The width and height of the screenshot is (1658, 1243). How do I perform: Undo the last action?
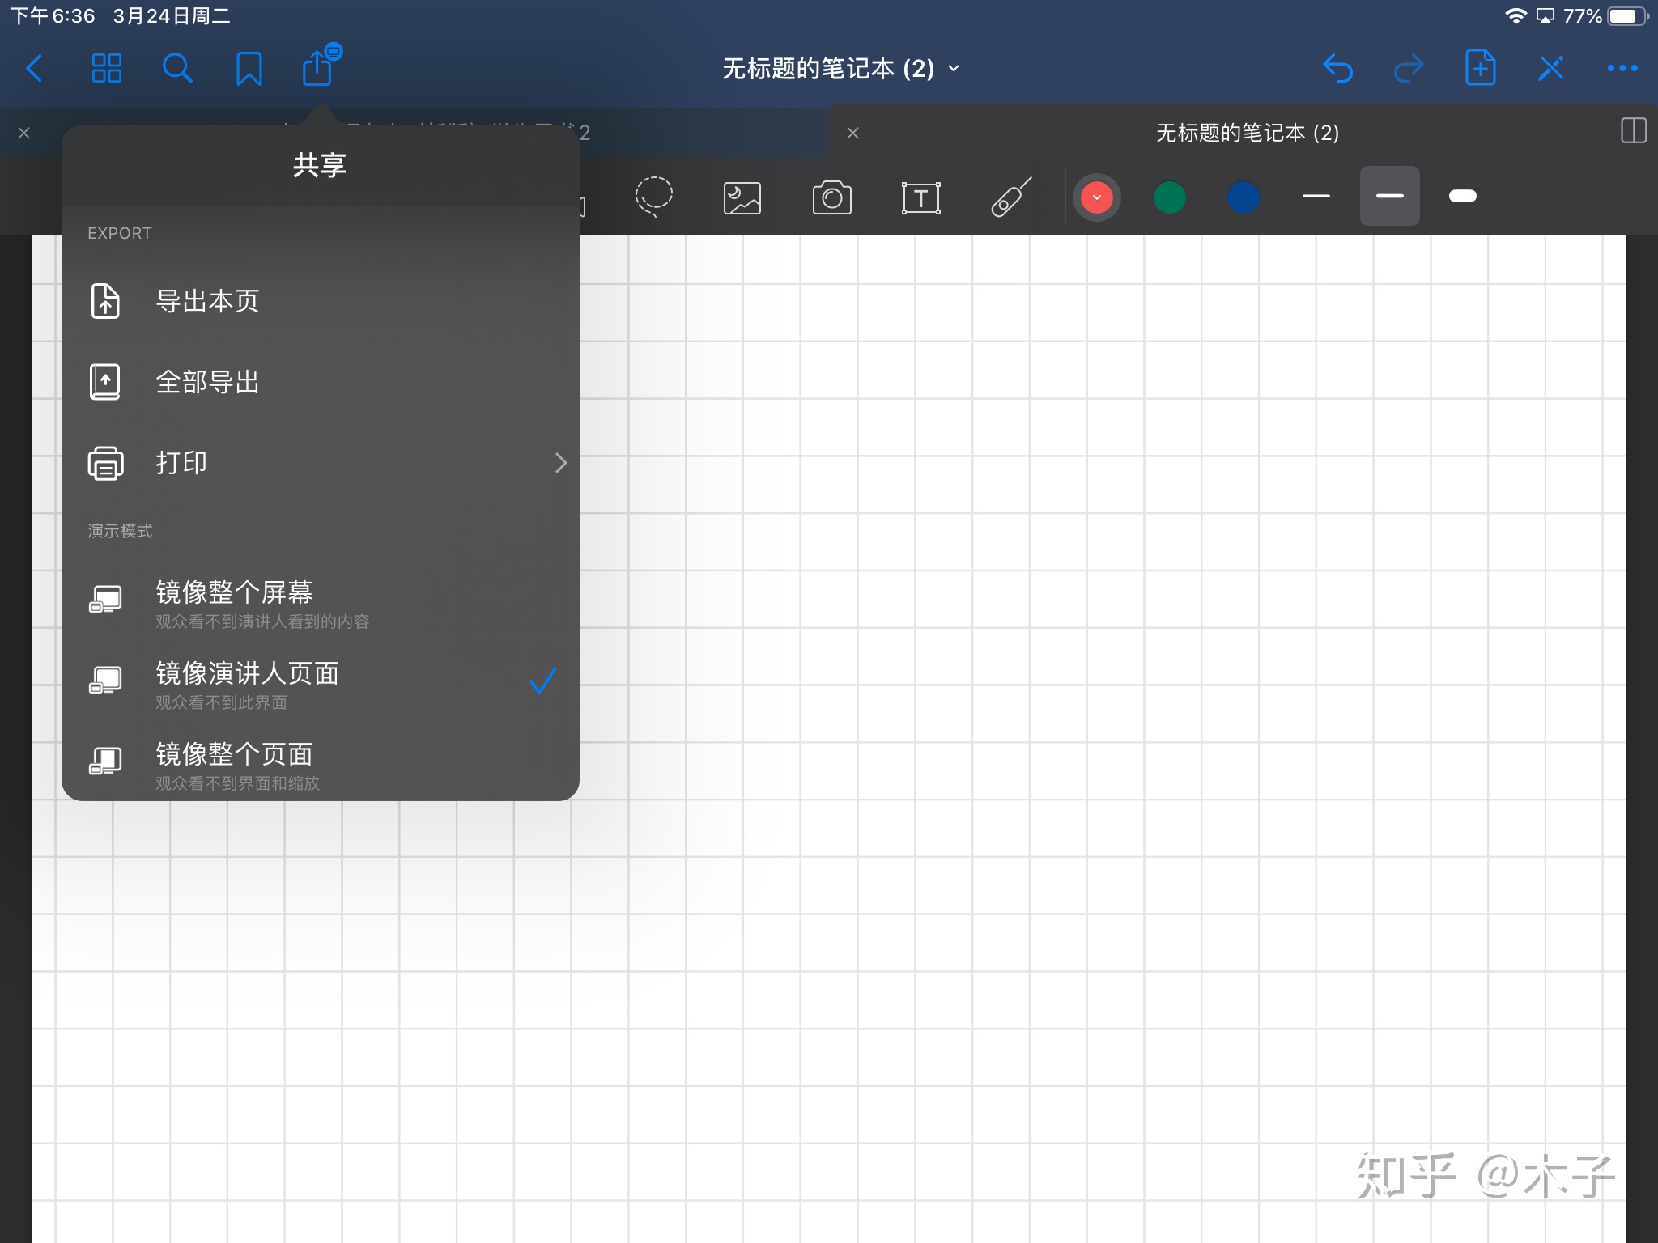pyautogui.click(x=1337, y=69)
